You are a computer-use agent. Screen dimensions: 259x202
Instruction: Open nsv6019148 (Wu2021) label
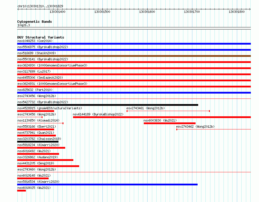[34, 175]
